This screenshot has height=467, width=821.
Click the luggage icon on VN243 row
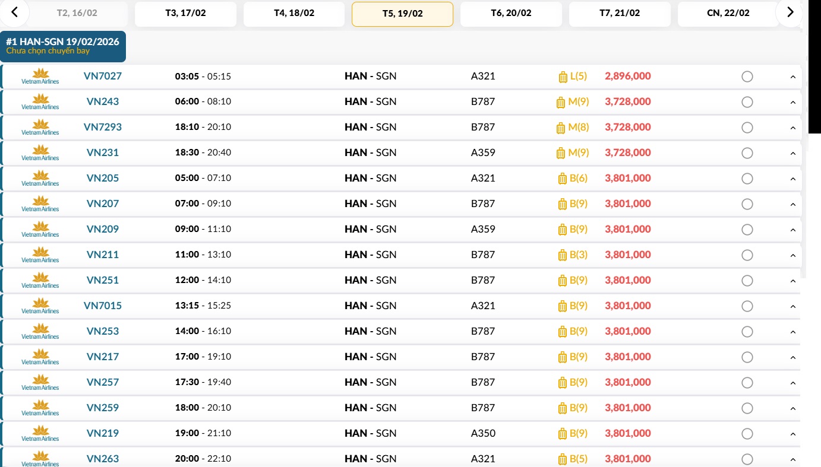(x=561, y=102)
